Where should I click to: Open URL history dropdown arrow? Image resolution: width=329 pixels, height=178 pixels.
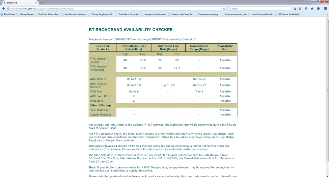pyautogui.click(x=221, y=9)
